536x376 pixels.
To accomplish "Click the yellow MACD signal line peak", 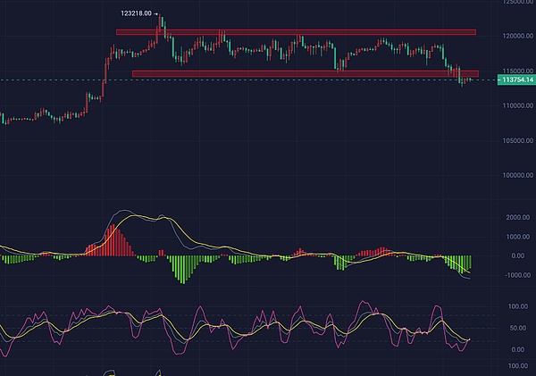I will tap(161, 218).
